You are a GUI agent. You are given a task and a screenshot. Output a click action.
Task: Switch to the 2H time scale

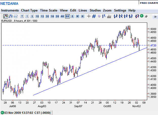click(x=57, y=16)
